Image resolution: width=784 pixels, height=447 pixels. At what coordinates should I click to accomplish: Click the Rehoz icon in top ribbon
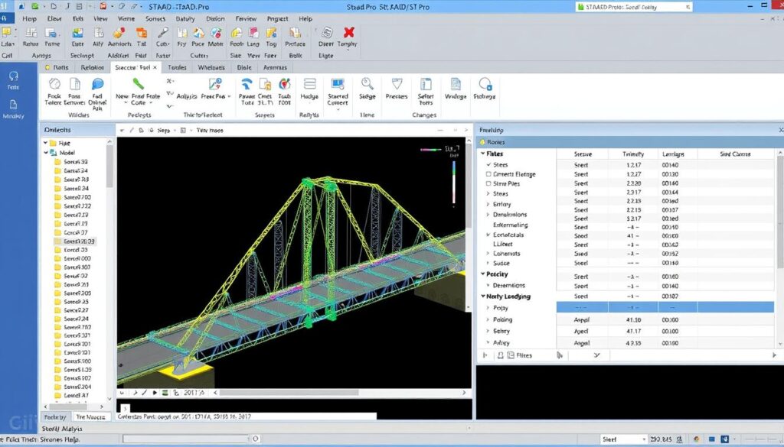coord(31,33)
